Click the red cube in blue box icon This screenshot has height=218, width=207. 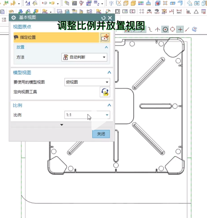[158, 3]
